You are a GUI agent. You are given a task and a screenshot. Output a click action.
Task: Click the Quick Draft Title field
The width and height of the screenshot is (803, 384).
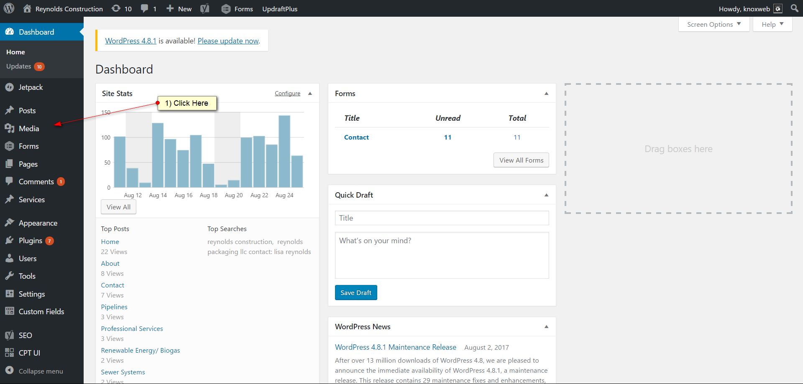442,218
